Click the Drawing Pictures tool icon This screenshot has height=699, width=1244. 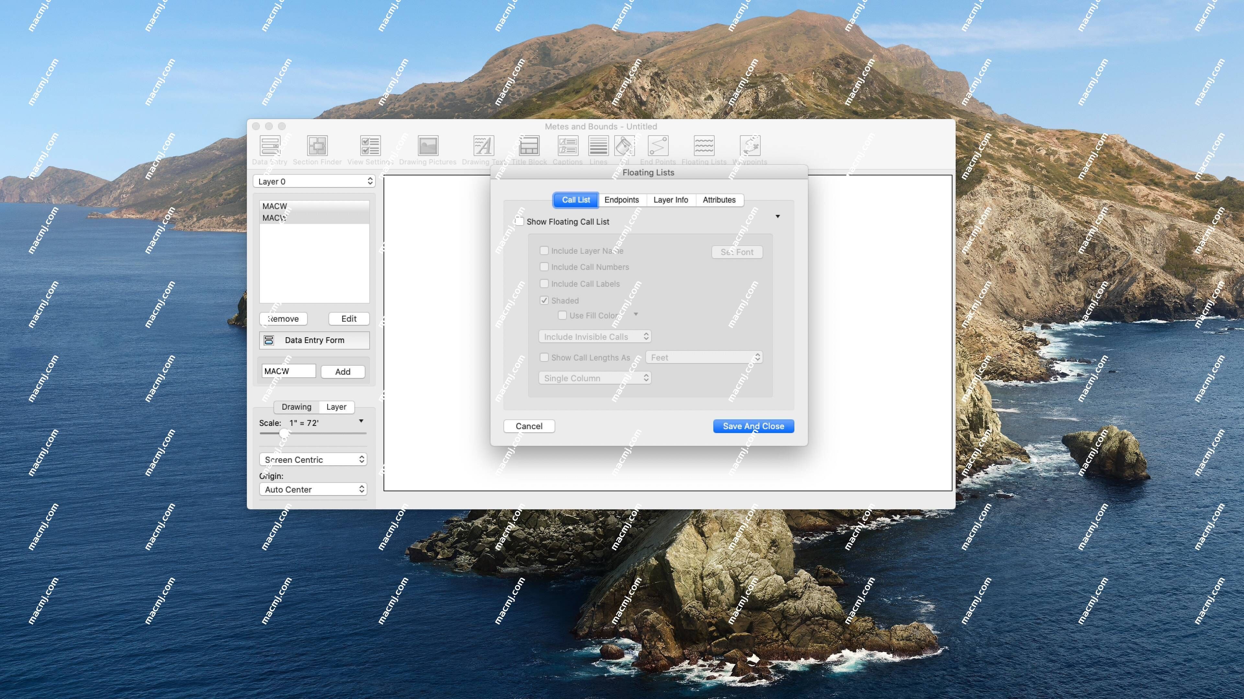pyautogui.click(x=427, y=147)
